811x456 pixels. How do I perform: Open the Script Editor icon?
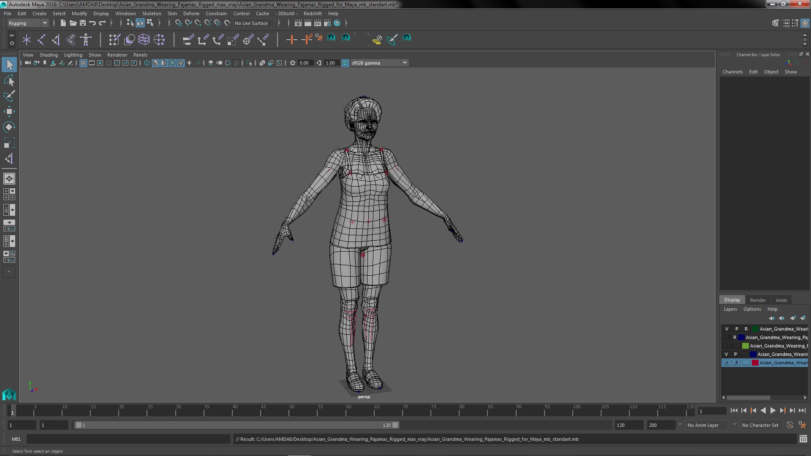coord(803,439)
